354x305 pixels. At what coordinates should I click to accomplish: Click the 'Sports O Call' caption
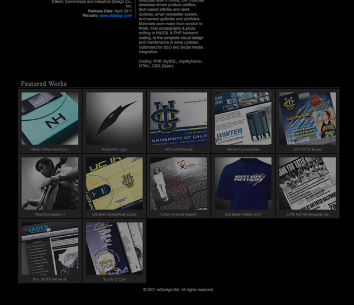[114, 279]
